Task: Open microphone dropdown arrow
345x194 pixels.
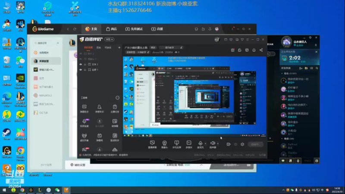Action: 205,144
